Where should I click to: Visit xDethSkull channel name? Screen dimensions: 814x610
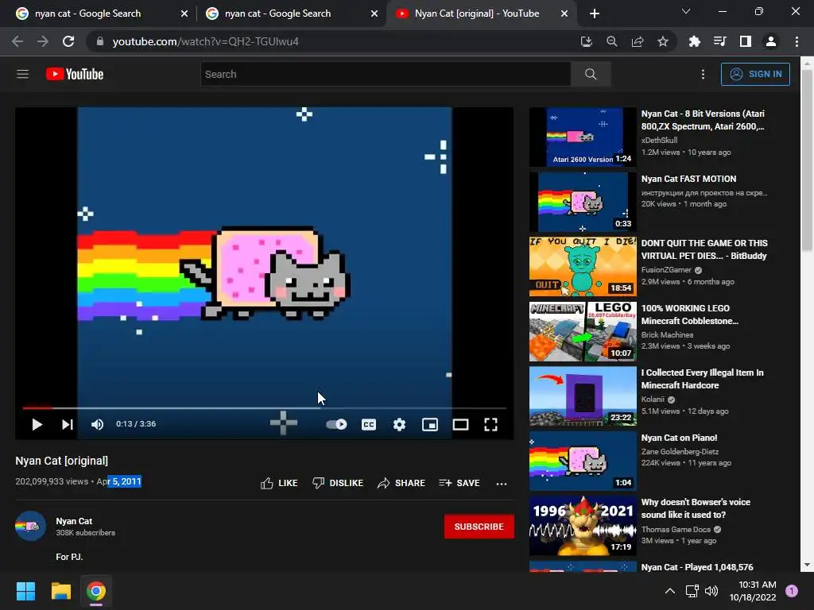659,140
